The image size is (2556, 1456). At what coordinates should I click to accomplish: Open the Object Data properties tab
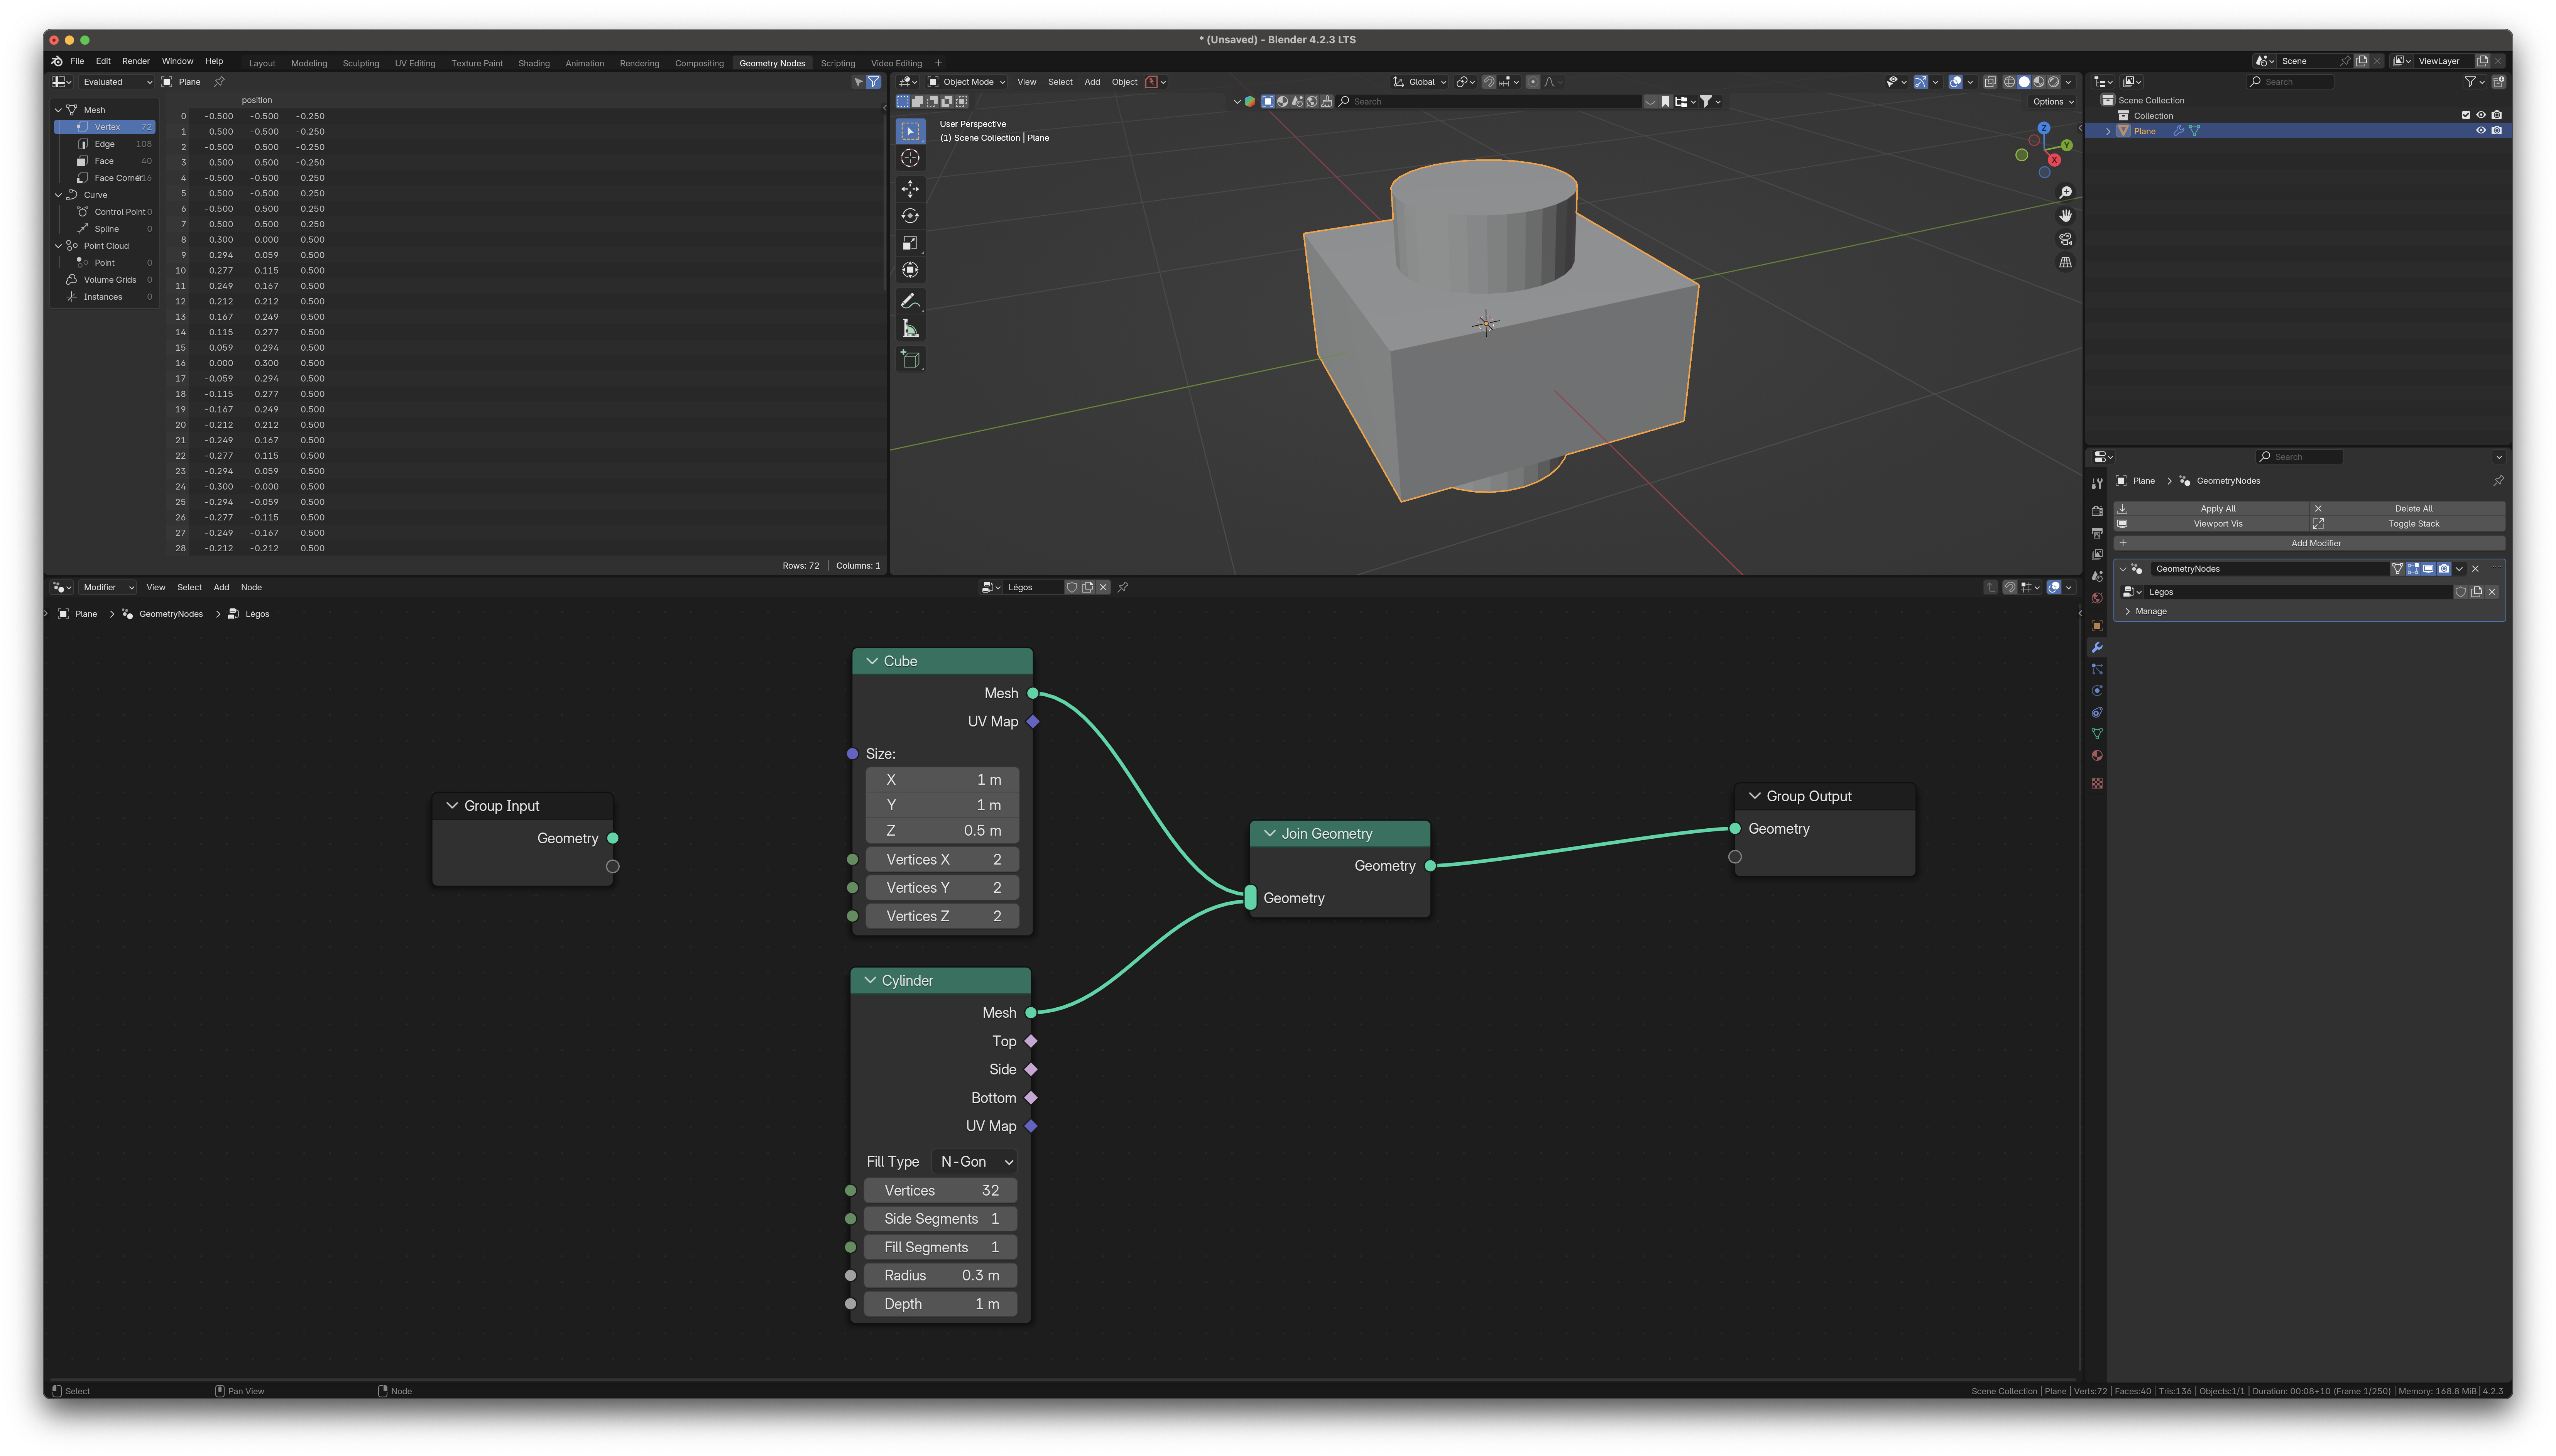pyautogui.click(x=2097, y=735)
